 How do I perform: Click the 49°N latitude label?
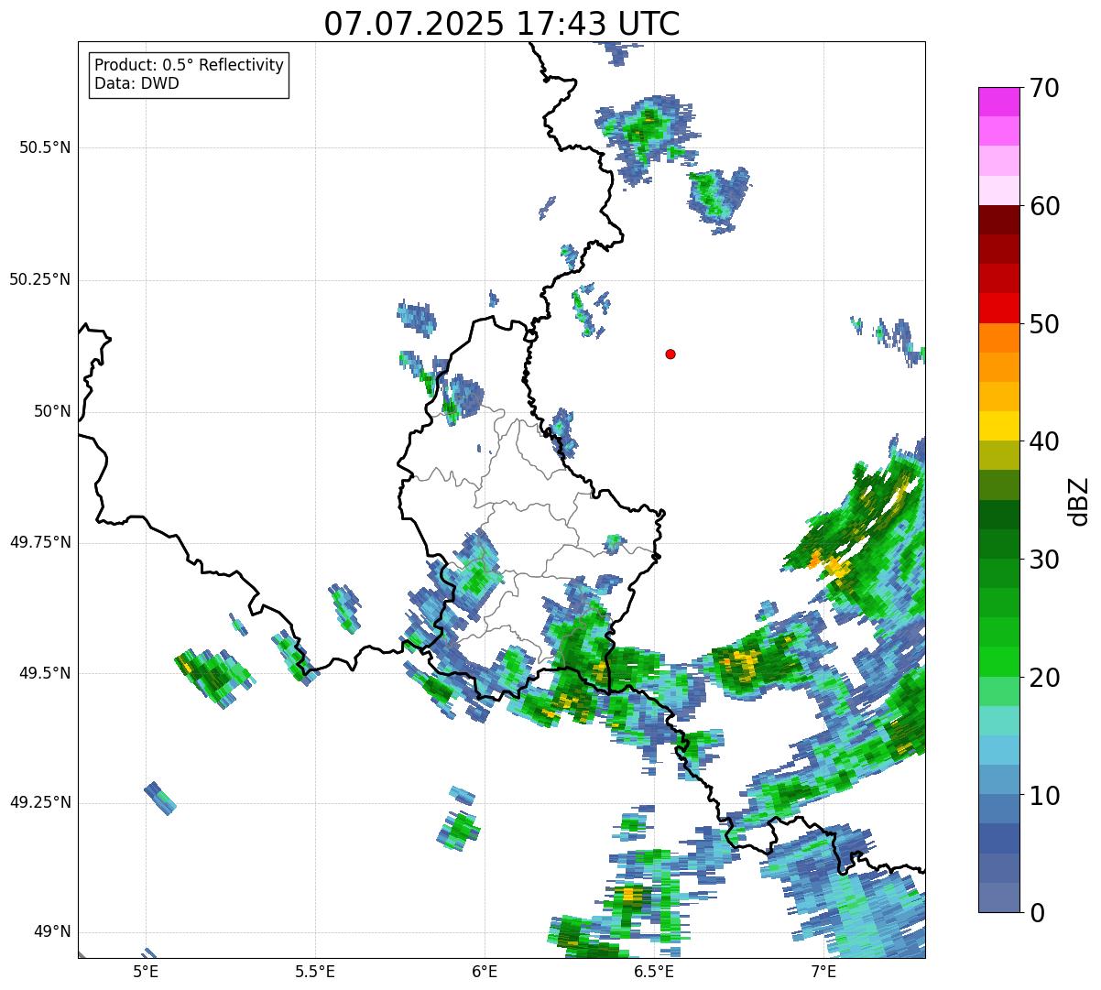point(52,931)
